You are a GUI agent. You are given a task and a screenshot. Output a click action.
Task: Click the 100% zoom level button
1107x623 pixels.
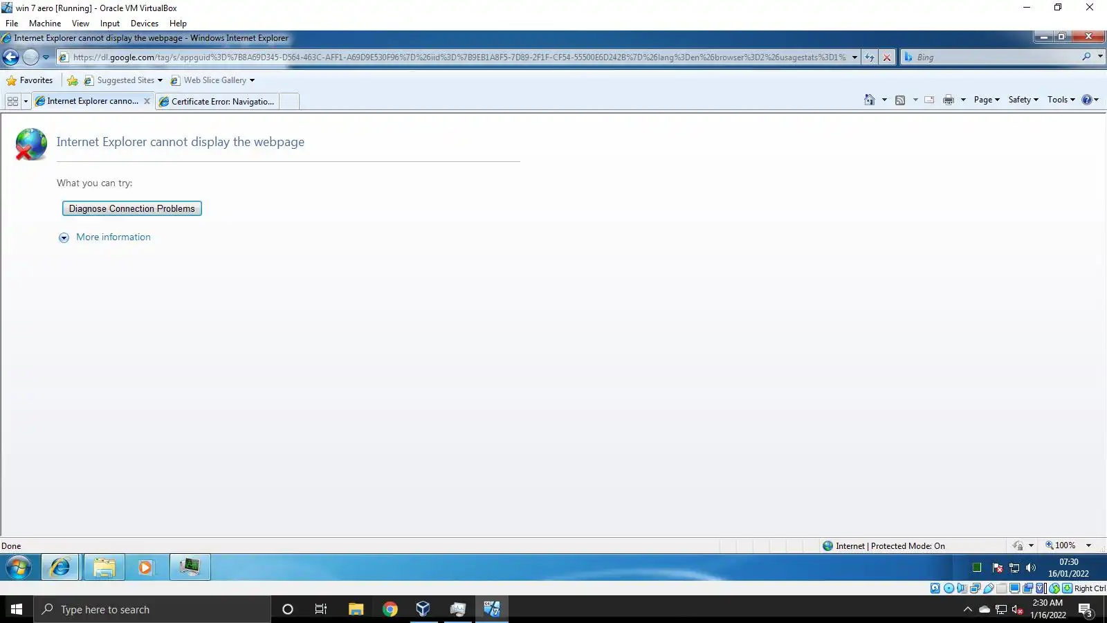pos(1060,545)
